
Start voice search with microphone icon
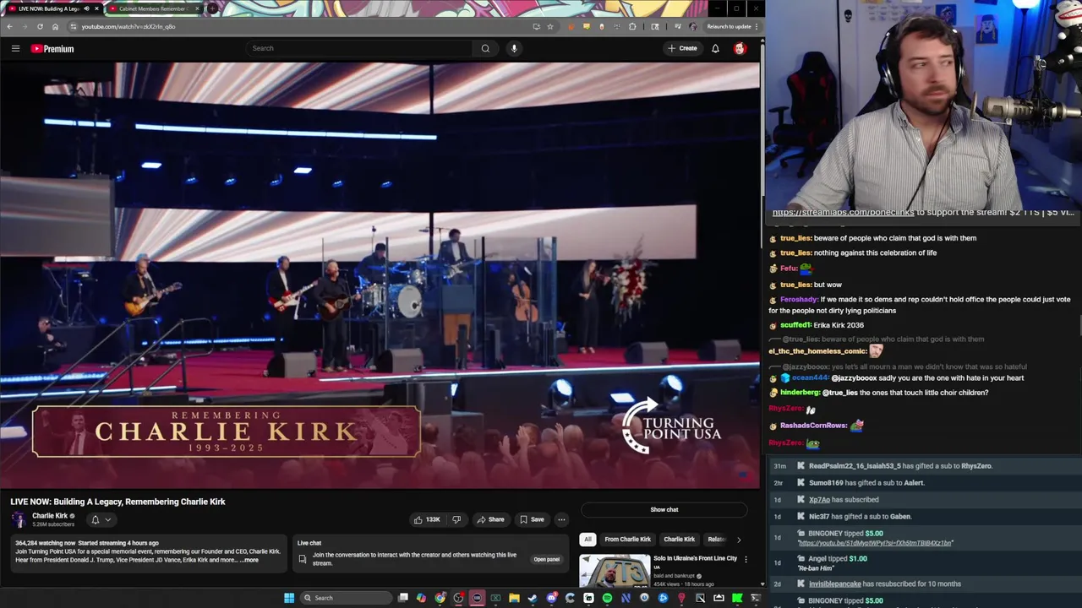[x=514, y=48]
